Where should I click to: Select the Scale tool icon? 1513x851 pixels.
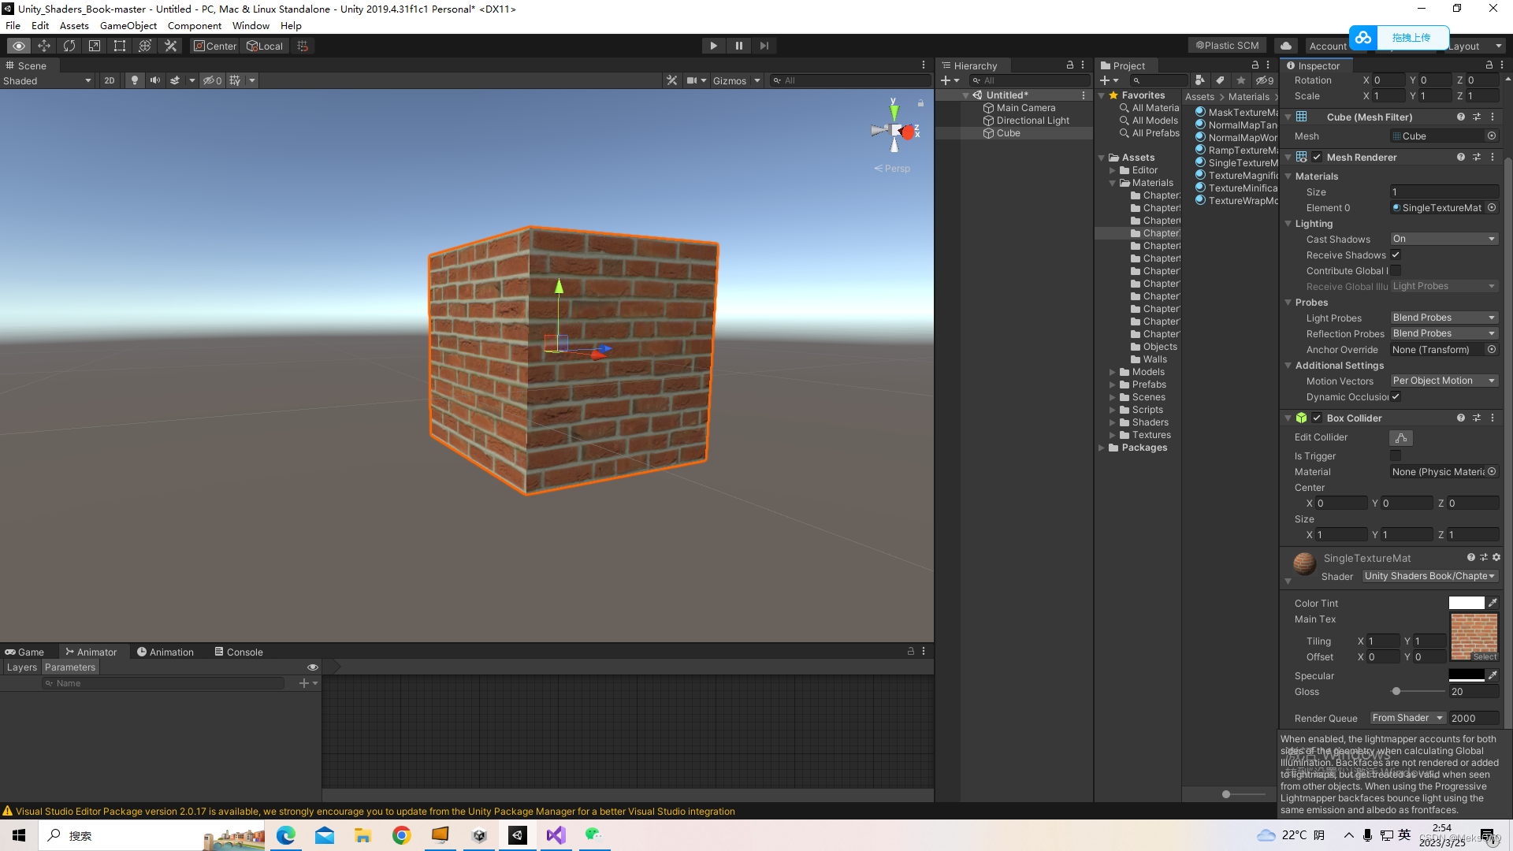(95, 46)
